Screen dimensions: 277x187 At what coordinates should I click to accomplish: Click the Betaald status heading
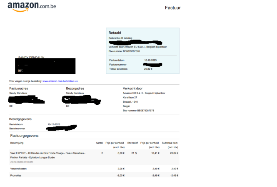115,33
